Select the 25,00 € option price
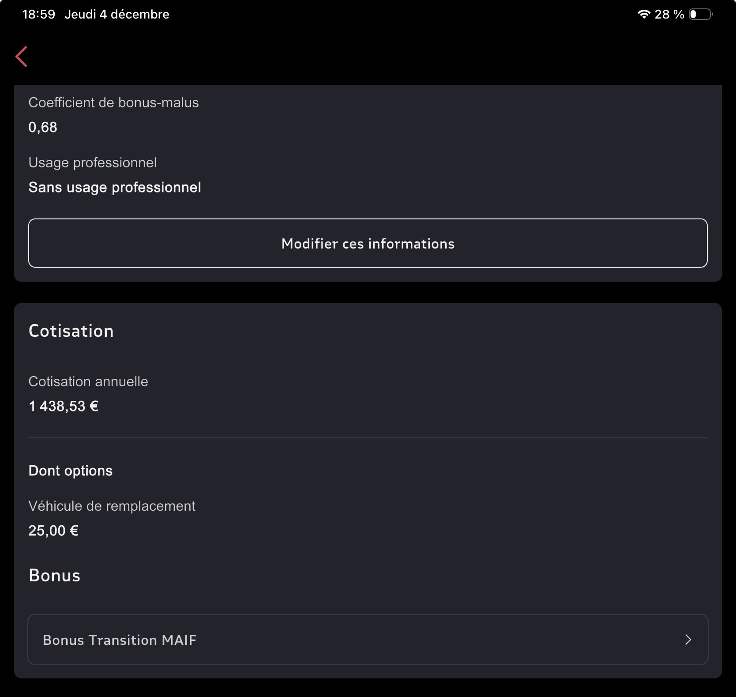736x697 pixels. [53, 531]
